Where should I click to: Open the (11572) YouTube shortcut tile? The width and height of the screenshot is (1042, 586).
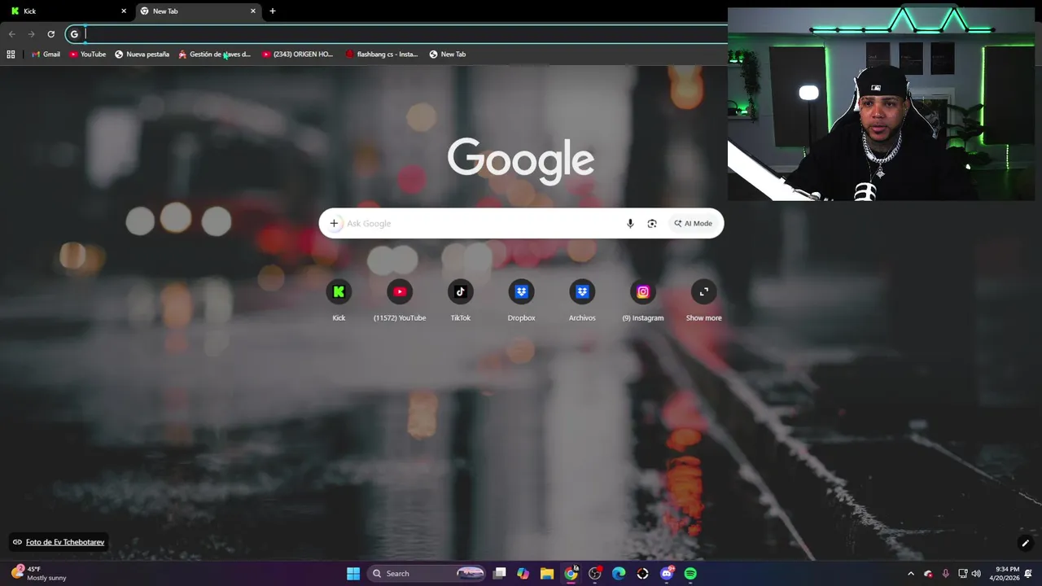(x=400, y=300)
